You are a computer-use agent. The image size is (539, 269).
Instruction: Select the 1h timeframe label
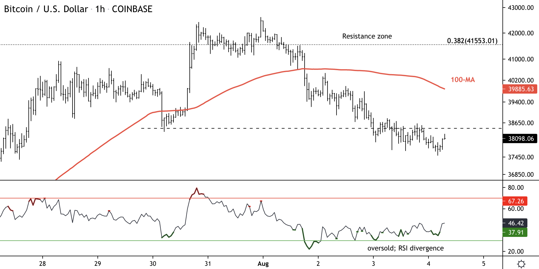click(100, 9)
